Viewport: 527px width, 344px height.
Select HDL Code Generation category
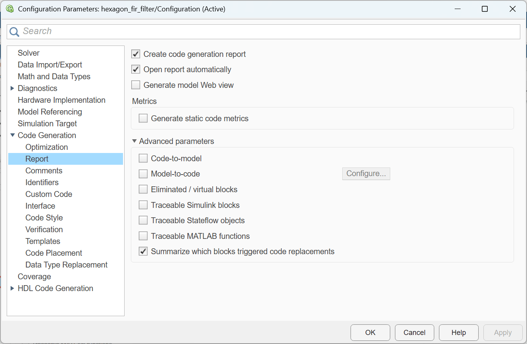click(55, 288)
